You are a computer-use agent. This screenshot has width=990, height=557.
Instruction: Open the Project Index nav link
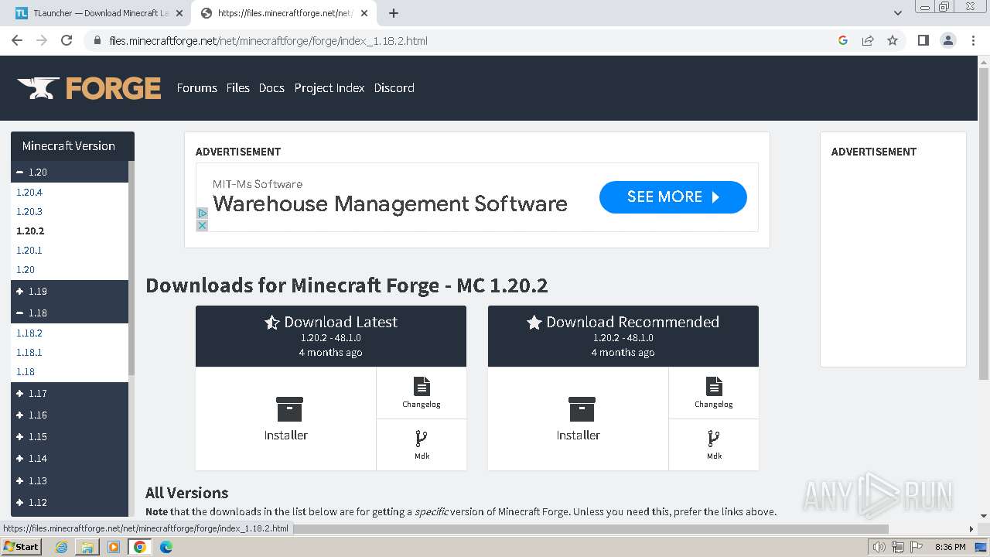(329, 87)
